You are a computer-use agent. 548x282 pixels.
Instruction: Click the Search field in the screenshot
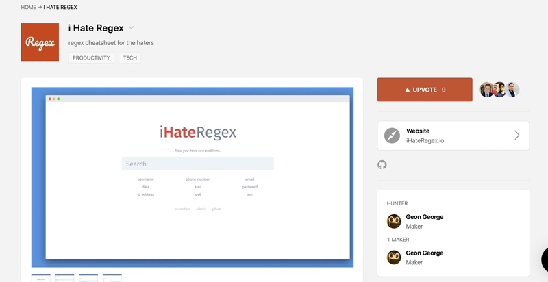[x=198, y=164]
